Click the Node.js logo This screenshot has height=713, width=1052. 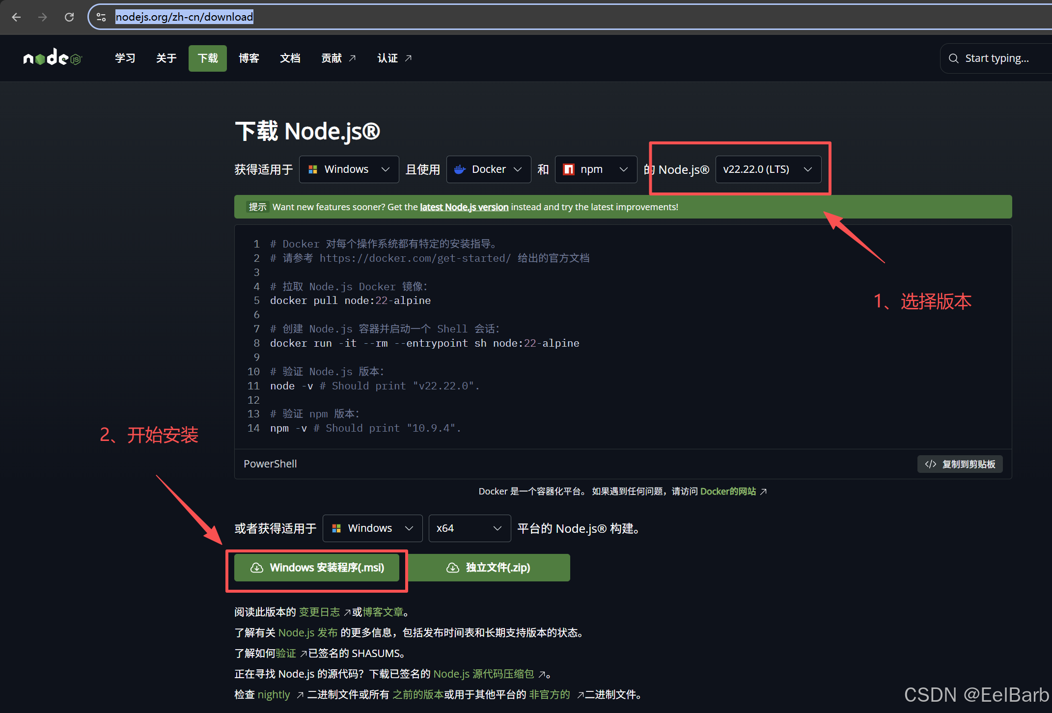click(52, 58)
